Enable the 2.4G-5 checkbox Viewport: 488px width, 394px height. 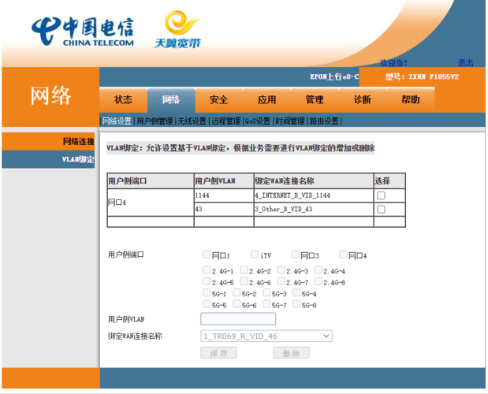[207, 281]
